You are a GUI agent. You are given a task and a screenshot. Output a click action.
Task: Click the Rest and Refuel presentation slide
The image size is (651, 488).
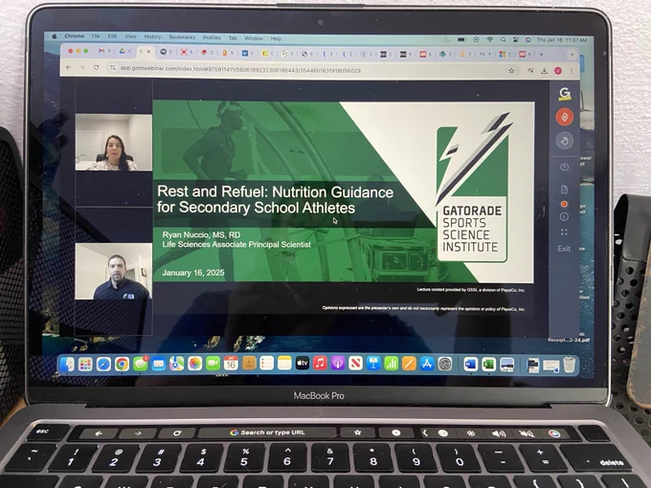pos(344,191)
